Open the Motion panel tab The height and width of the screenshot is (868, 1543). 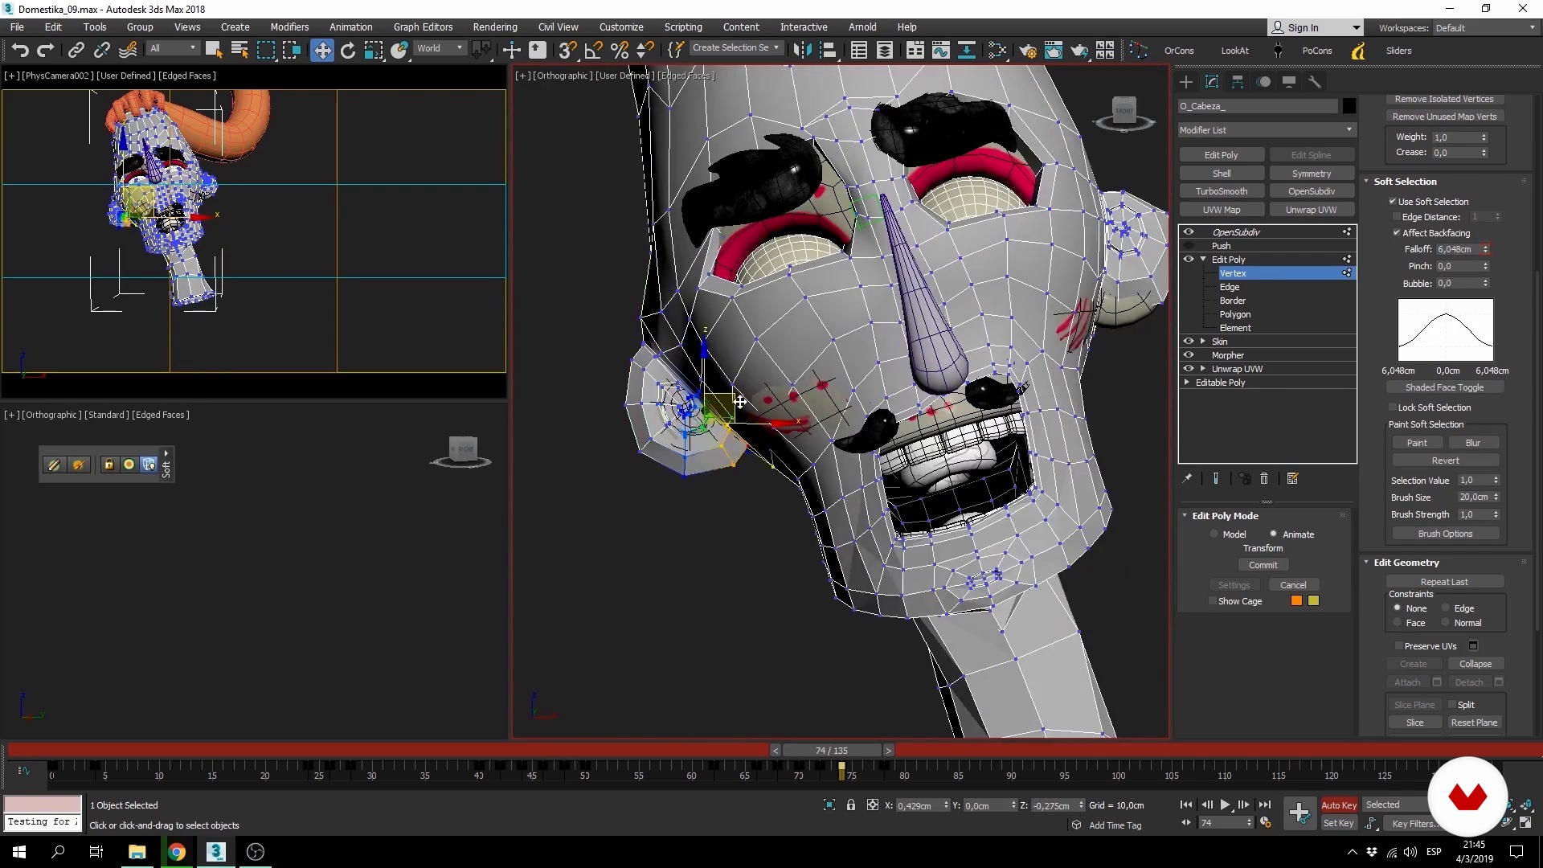(1264, 82)
